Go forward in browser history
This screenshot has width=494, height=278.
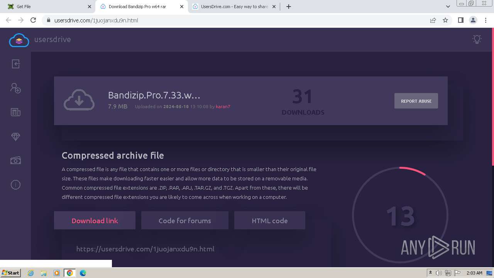point(21,20)
